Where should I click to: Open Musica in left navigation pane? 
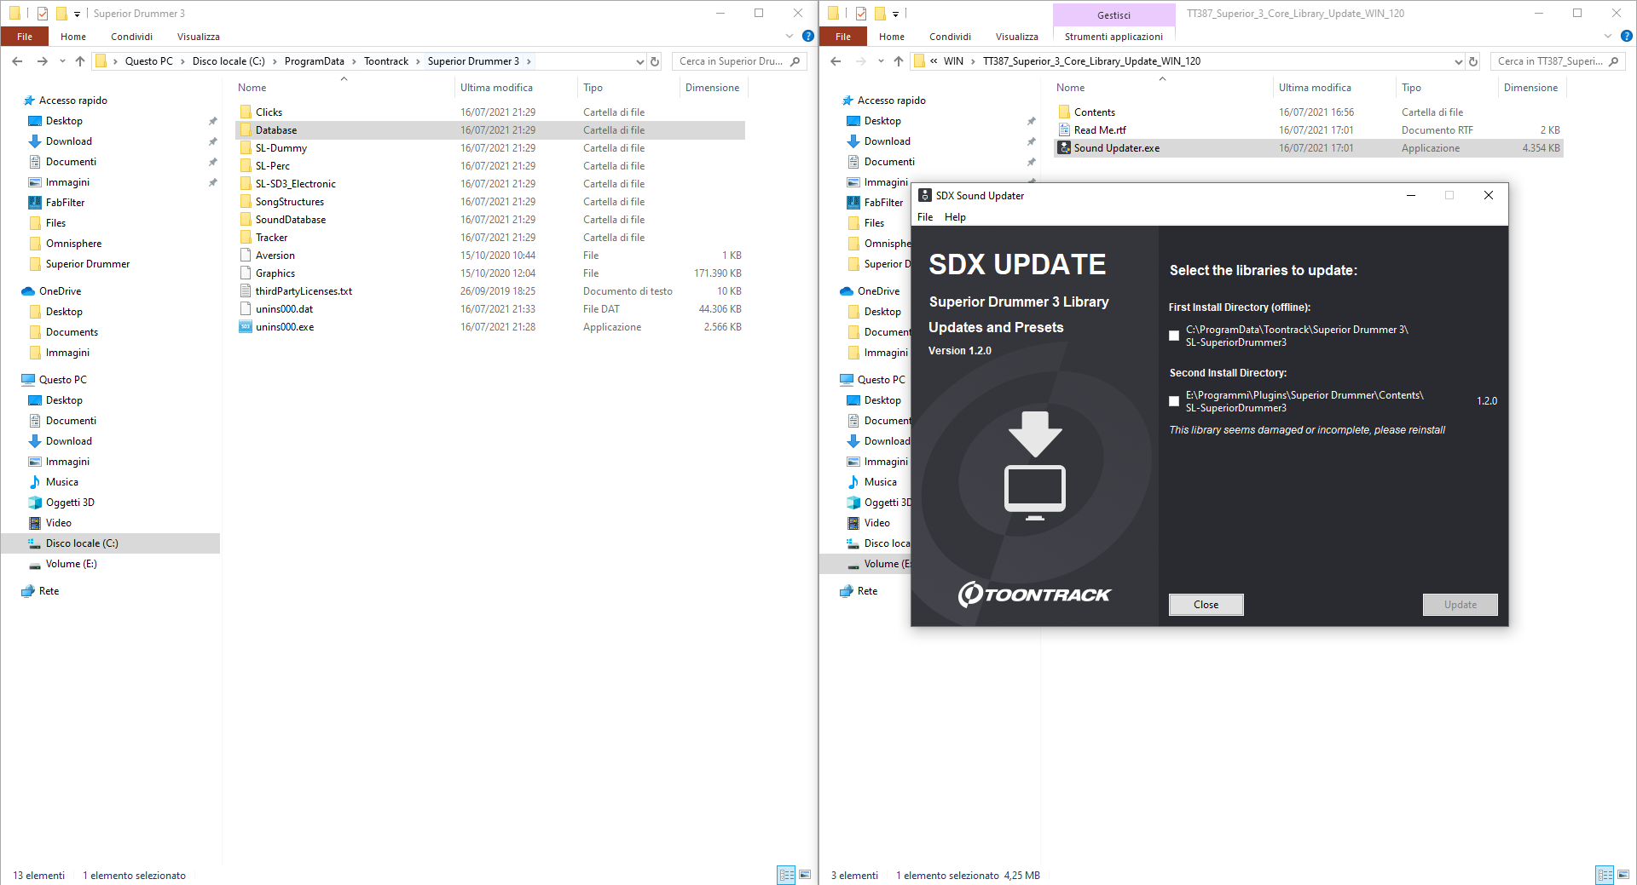tap(61, 482)
